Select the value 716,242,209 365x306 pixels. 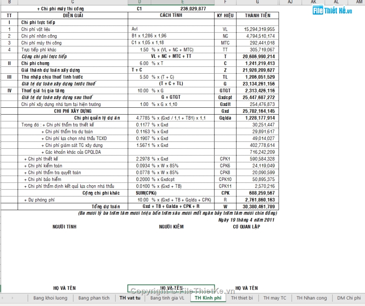[257, 152]
